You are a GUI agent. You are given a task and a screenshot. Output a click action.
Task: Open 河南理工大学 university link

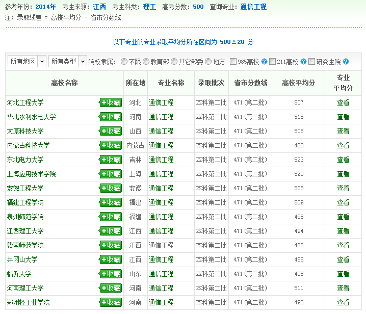(x=25, y=288)
